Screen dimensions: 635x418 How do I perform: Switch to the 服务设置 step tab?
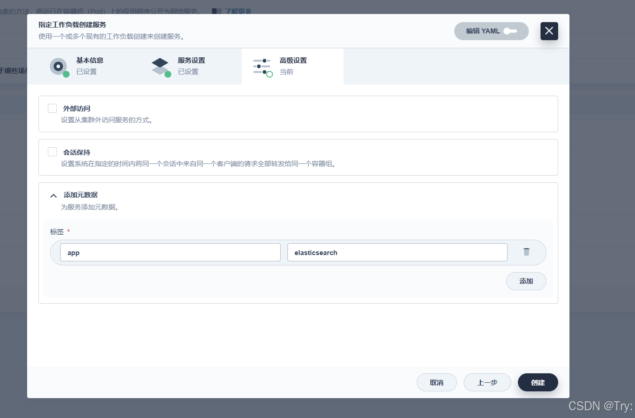pyautogui.click(x=191, y=66)
